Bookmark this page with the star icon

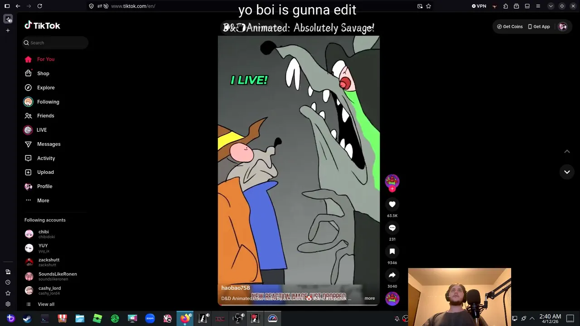pyautogui.click(x=428, y=6)
